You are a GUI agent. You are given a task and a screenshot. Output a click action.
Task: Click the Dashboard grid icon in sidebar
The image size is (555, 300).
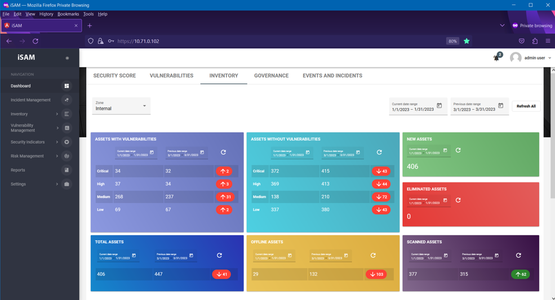point(66,86)
